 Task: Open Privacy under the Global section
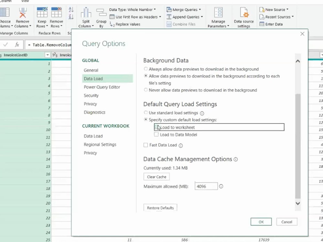pos(90,104)
